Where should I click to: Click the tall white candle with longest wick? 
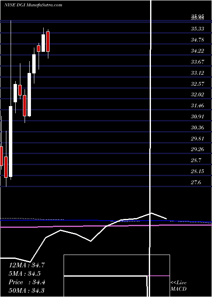tap(11, 141)
